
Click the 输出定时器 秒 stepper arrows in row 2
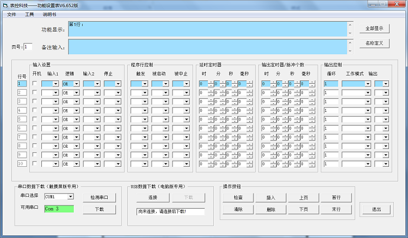tap(297, 93)
